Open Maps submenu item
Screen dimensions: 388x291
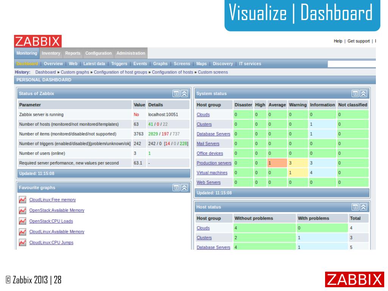202,64
